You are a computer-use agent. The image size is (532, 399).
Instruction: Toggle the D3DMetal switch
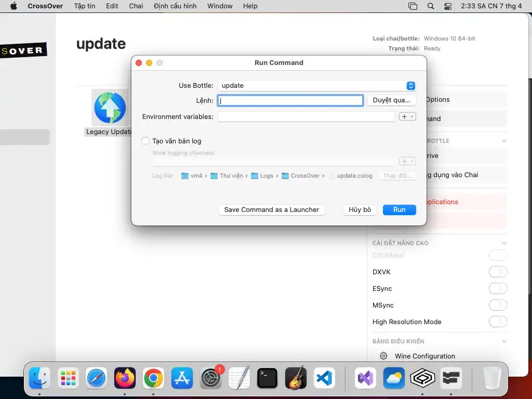click(x=498, y=255)
